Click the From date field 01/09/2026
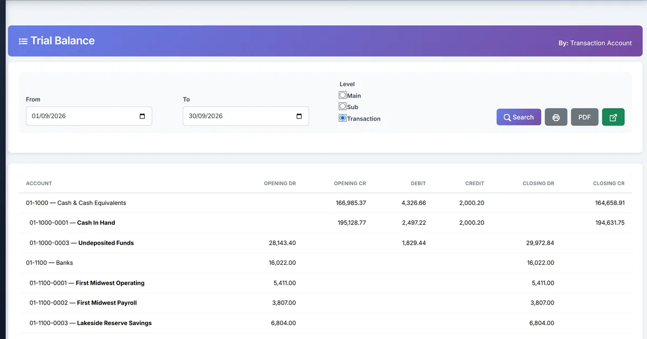Image resolution: width=647 pixels, height=339 pixels. pos(89,116)
